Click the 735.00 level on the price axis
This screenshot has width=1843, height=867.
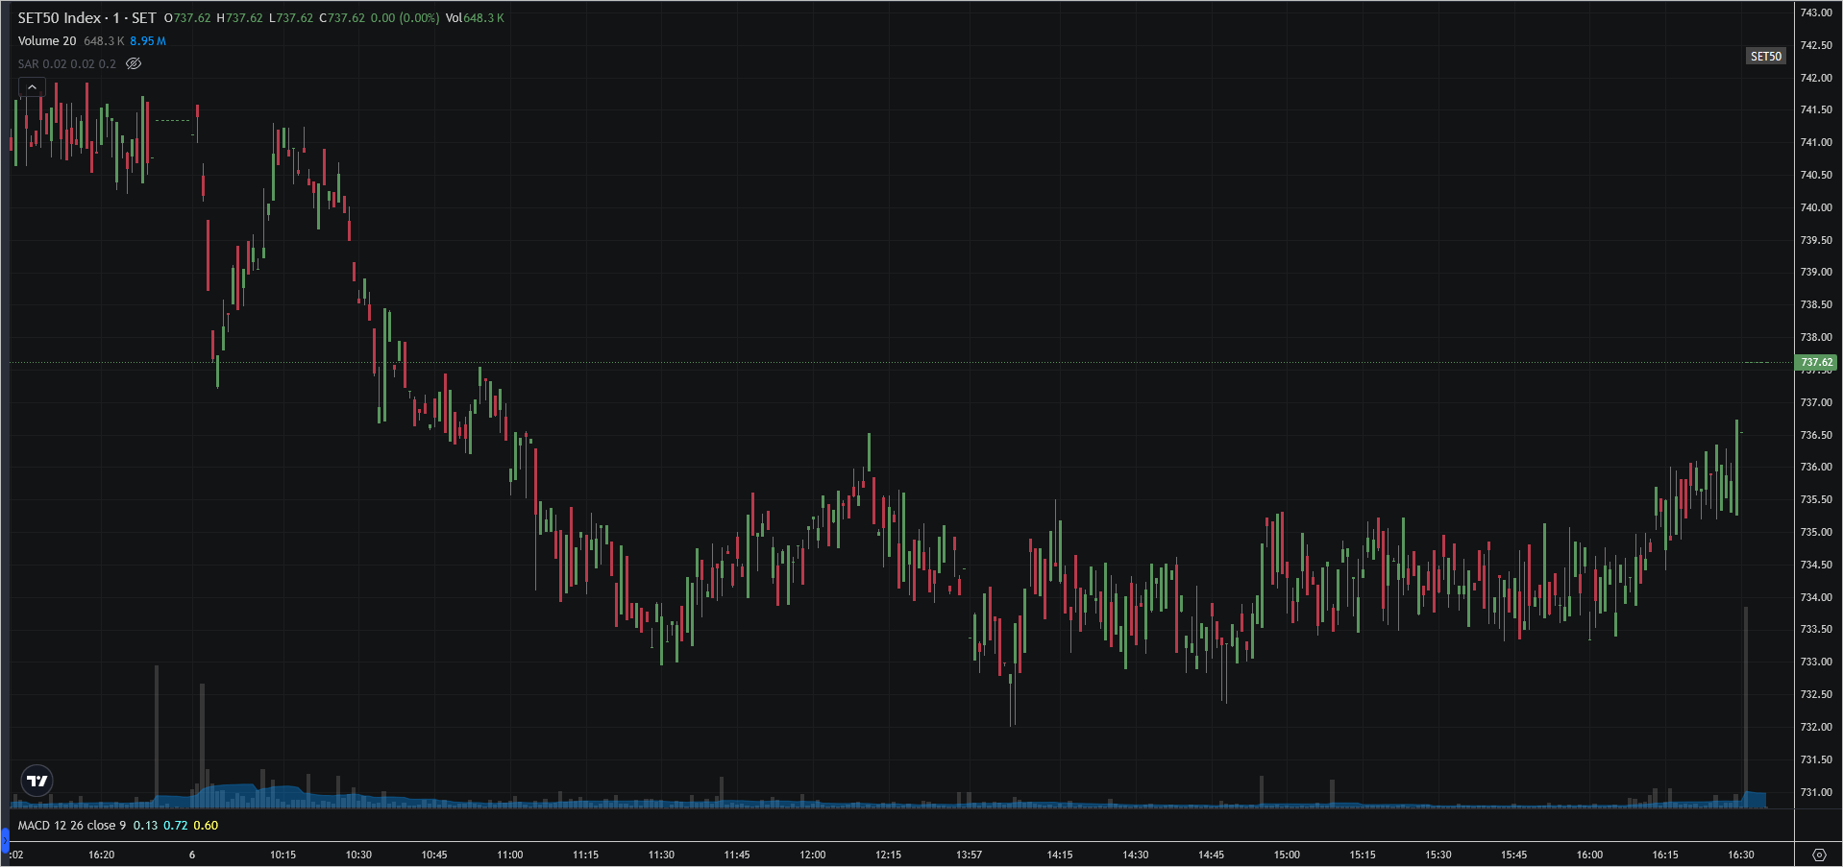[x=1816, y=532]
